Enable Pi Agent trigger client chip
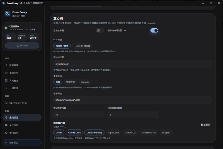This screenshot has width=223, height=149. click(166, 133)
